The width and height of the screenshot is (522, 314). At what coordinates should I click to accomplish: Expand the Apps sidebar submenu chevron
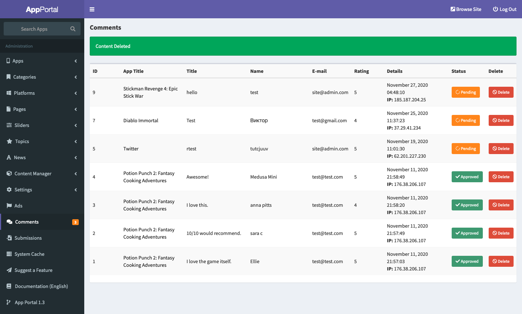[76, 61]
